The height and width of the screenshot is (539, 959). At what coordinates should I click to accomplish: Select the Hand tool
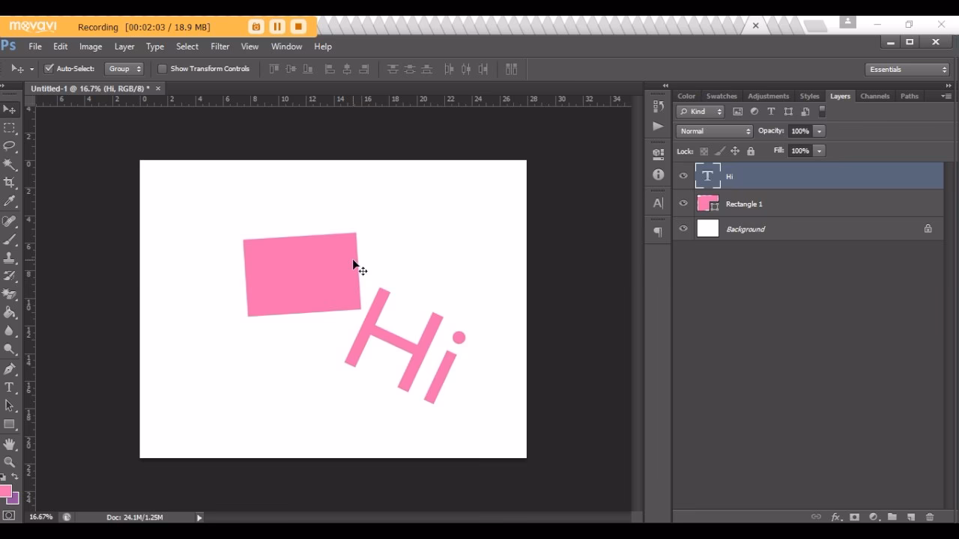coord(10,443)
